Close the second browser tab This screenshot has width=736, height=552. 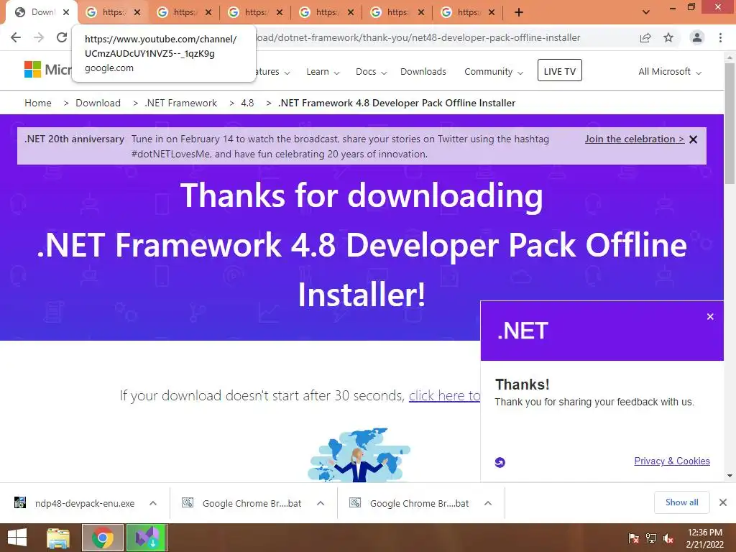pos(137,12)
